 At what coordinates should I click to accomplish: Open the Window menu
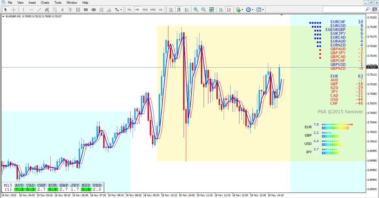click(x=72, y=2)
